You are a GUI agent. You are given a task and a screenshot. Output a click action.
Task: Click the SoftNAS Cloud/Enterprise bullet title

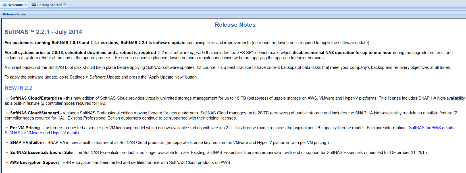36,98
